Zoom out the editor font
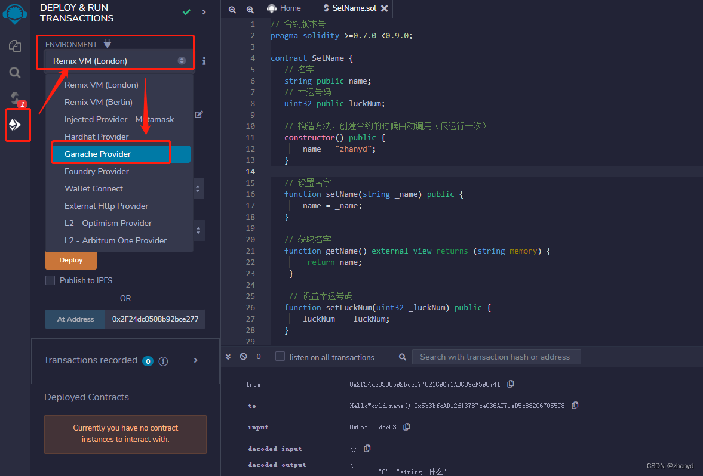 [x=232, y=9]
